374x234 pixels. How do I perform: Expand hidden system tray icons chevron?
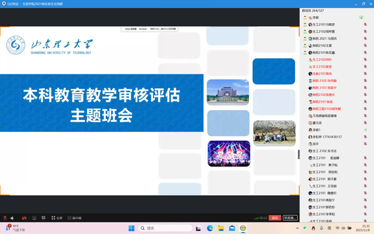point(297,228)
